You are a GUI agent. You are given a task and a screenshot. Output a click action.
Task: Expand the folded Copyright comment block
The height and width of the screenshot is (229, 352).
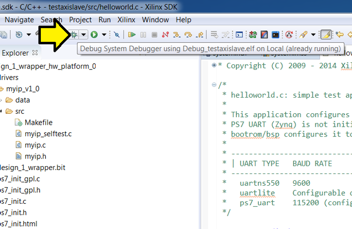pyautogui.click(x=214, y=65)
